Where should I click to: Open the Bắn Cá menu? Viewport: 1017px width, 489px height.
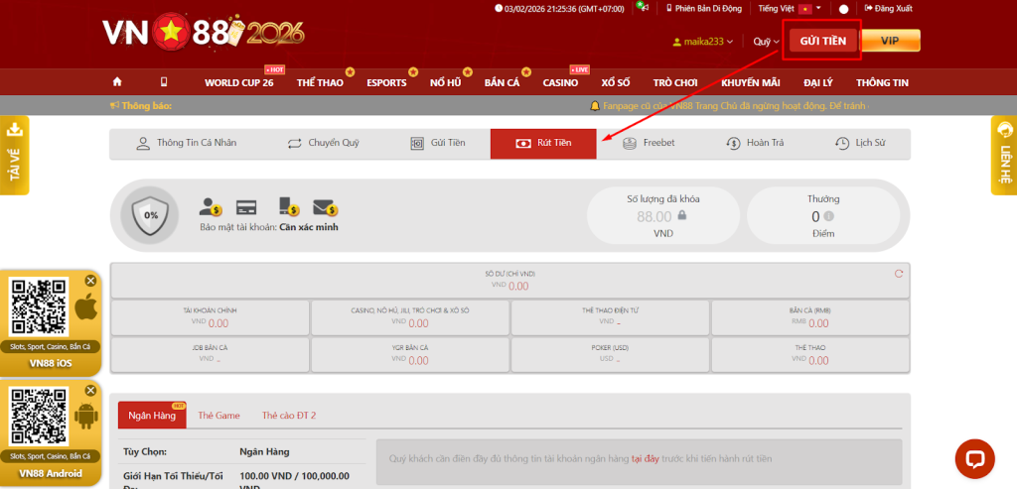[502, 83]
